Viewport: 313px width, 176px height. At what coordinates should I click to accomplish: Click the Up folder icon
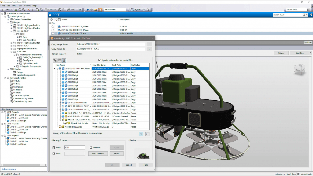click(x=95, y=9)
